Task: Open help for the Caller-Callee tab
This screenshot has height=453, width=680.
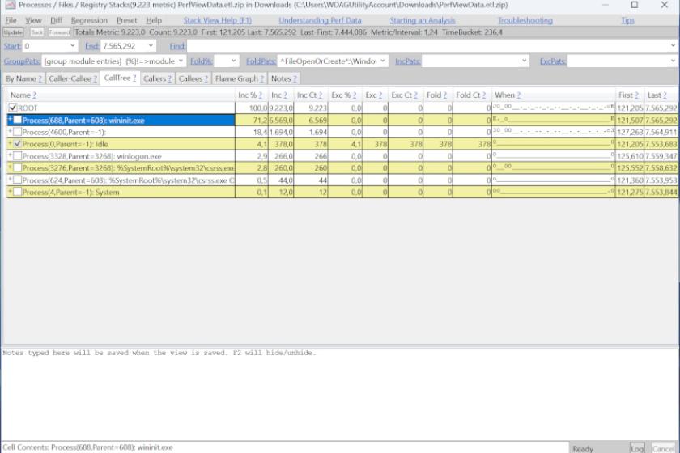Action: click(95, 79)
